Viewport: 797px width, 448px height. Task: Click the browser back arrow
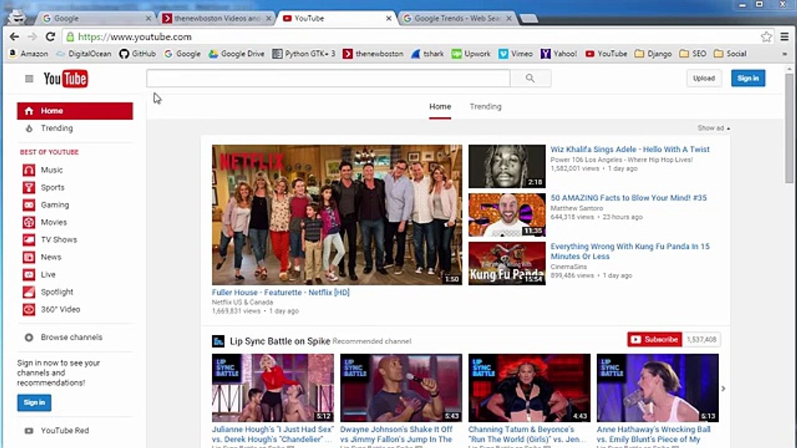tap(14, 37)
